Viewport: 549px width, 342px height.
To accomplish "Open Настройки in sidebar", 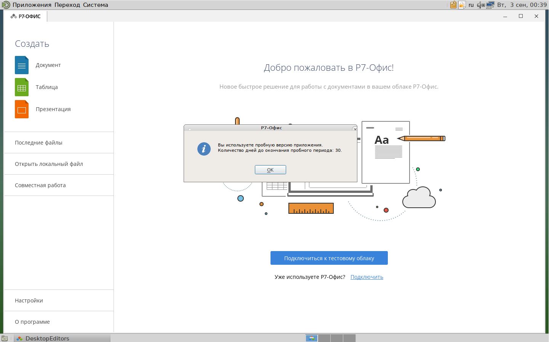I will (x=59, y=301).
